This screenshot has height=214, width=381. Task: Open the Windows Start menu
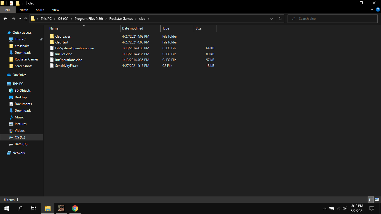coord(7,208)
